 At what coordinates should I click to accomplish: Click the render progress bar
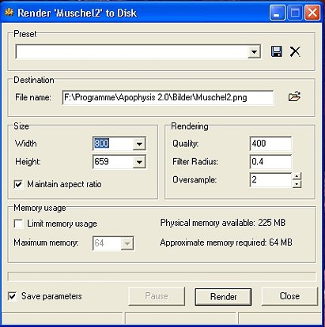click(x=162, y=276)
